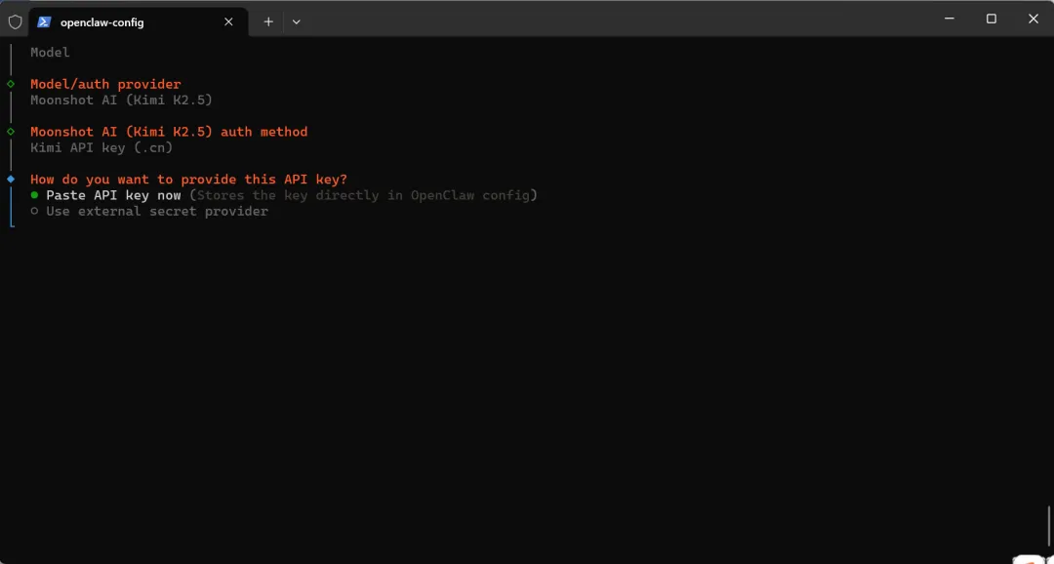Click the shield icon left of the tab
The image size is (1054, 564).
[15, 21]
